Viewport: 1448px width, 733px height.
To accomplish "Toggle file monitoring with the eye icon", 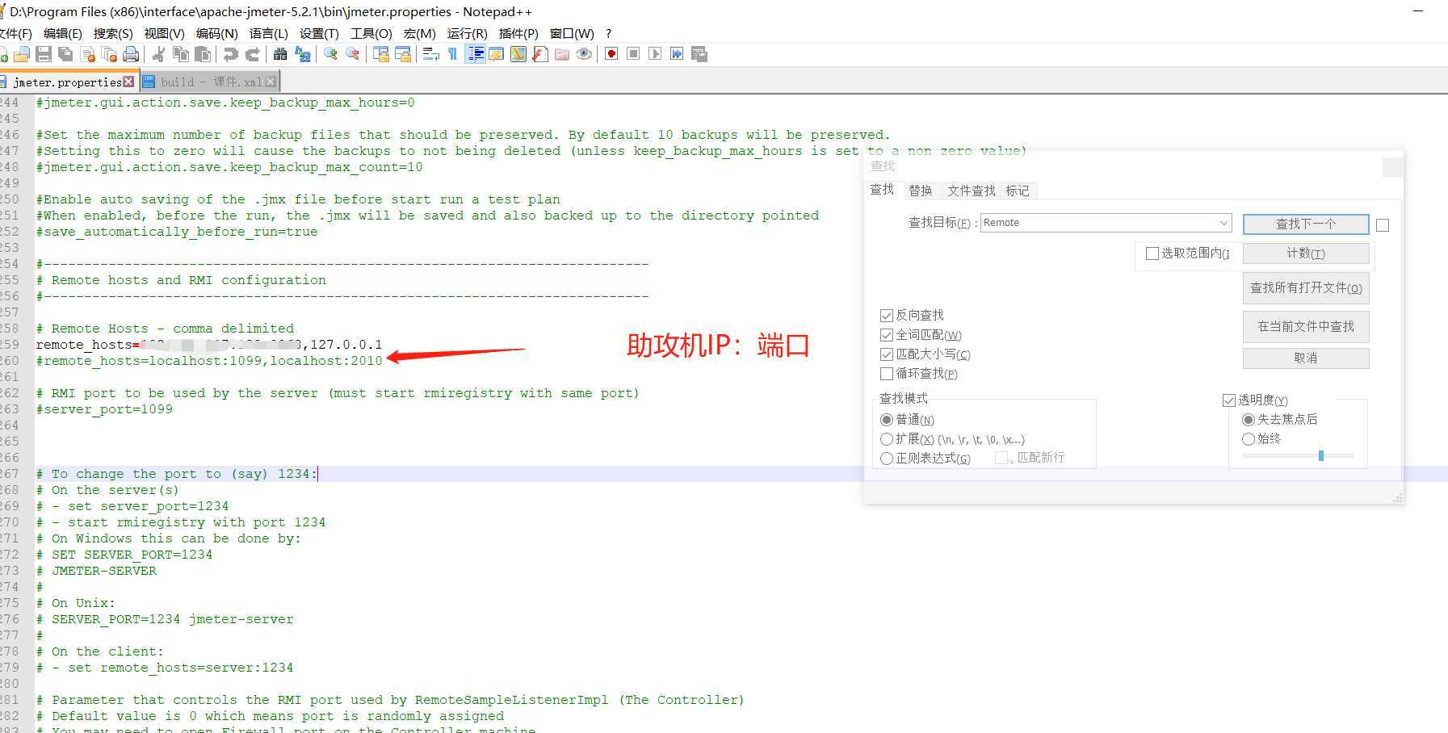I will [x=583, y=54].
